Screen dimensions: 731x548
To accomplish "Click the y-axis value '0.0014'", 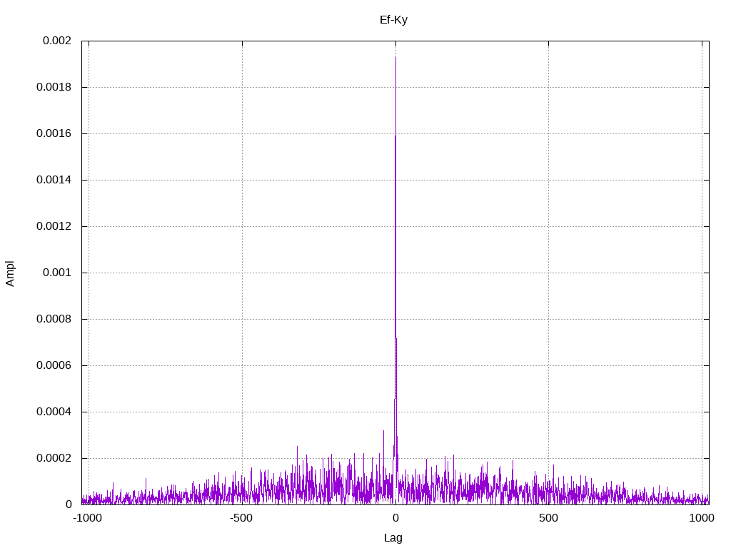I will point(54,180).
